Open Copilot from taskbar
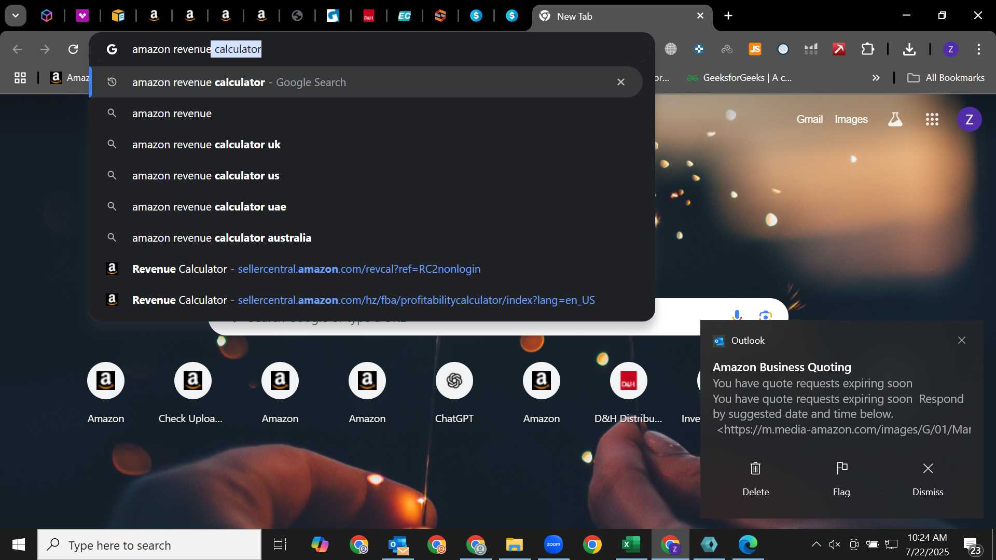 (320, 544)
